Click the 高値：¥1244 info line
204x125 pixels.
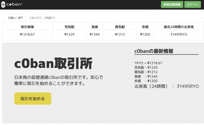tap(146, 76)
